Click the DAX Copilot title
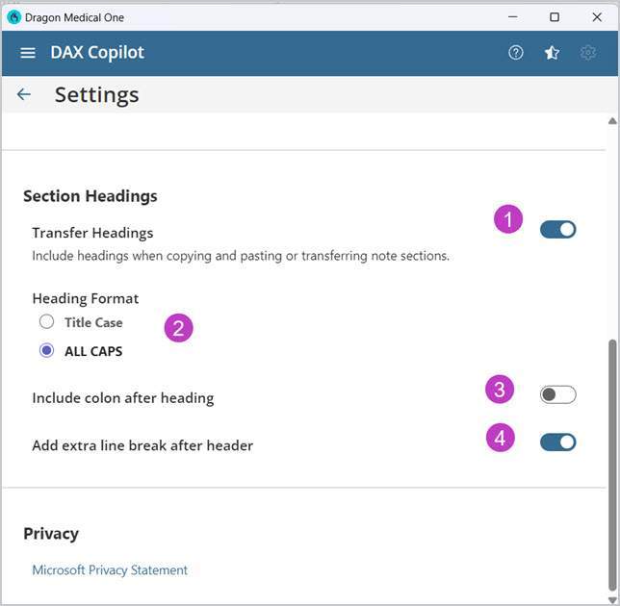This screenshot has width=620, height=606. click(97, 53)
